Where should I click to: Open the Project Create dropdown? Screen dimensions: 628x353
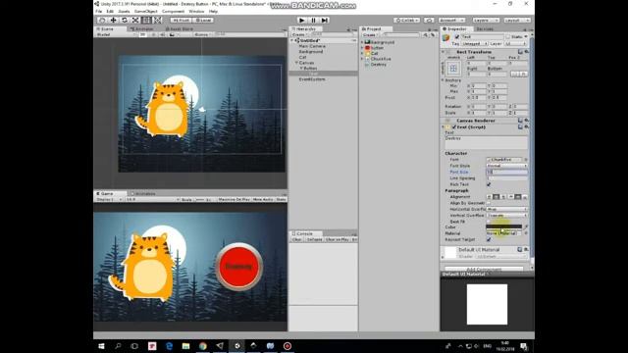[370, 35]
